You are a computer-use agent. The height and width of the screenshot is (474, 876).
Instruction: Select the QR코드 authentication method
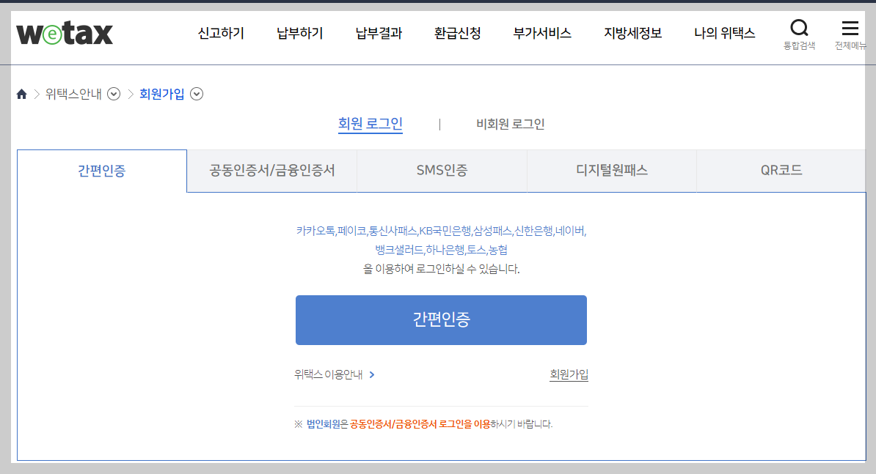[781, 170]
